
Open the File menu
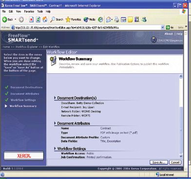click(x=4, y=12)
